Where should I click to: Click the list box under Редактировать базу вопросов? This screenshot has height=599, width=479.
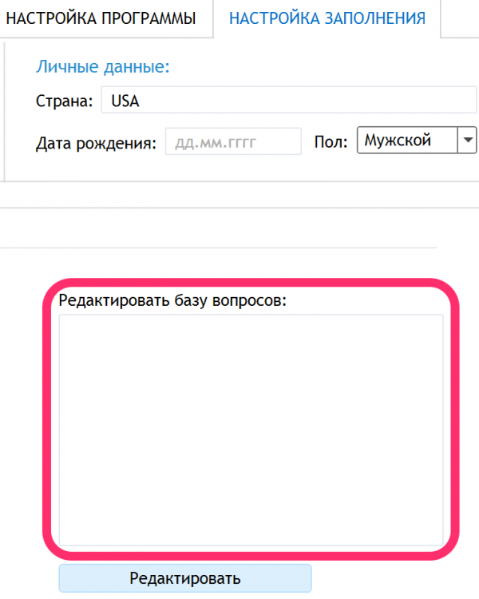point(251,430)
